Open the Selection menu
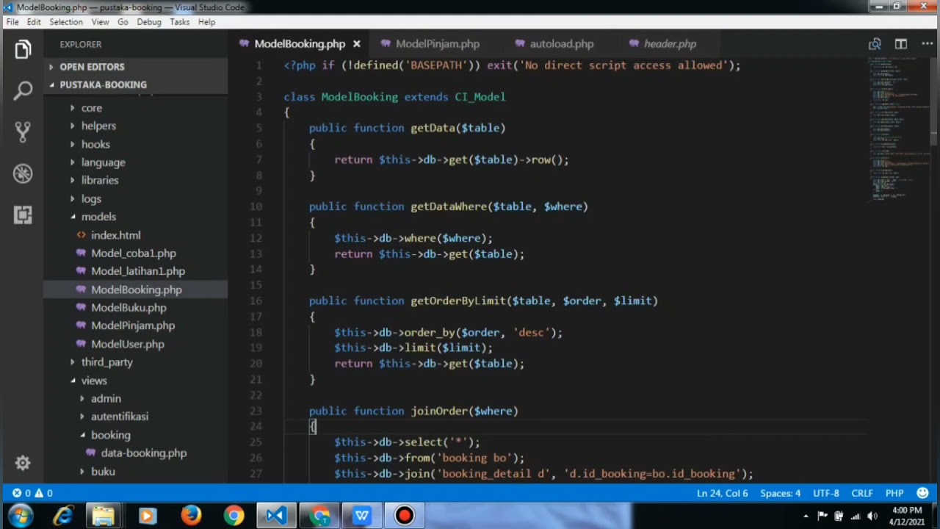940x529 pixels. (x=66, y=22)
